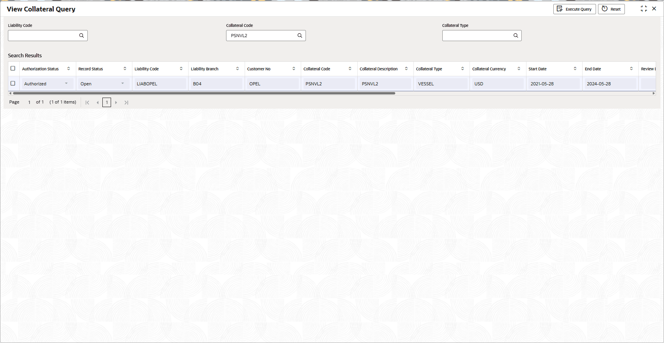The width and height of the screenshot is (664, 343).
Task: Go to last page of results
Action: [126, 102]
